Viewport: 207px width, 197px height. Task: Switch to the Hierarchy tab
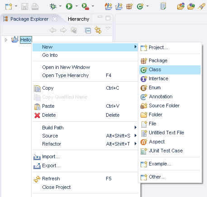(79, 19)
